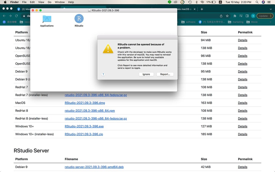Open the marketing bookmarks folder
The image size is (275, 172).
click(x=236, y=22)
